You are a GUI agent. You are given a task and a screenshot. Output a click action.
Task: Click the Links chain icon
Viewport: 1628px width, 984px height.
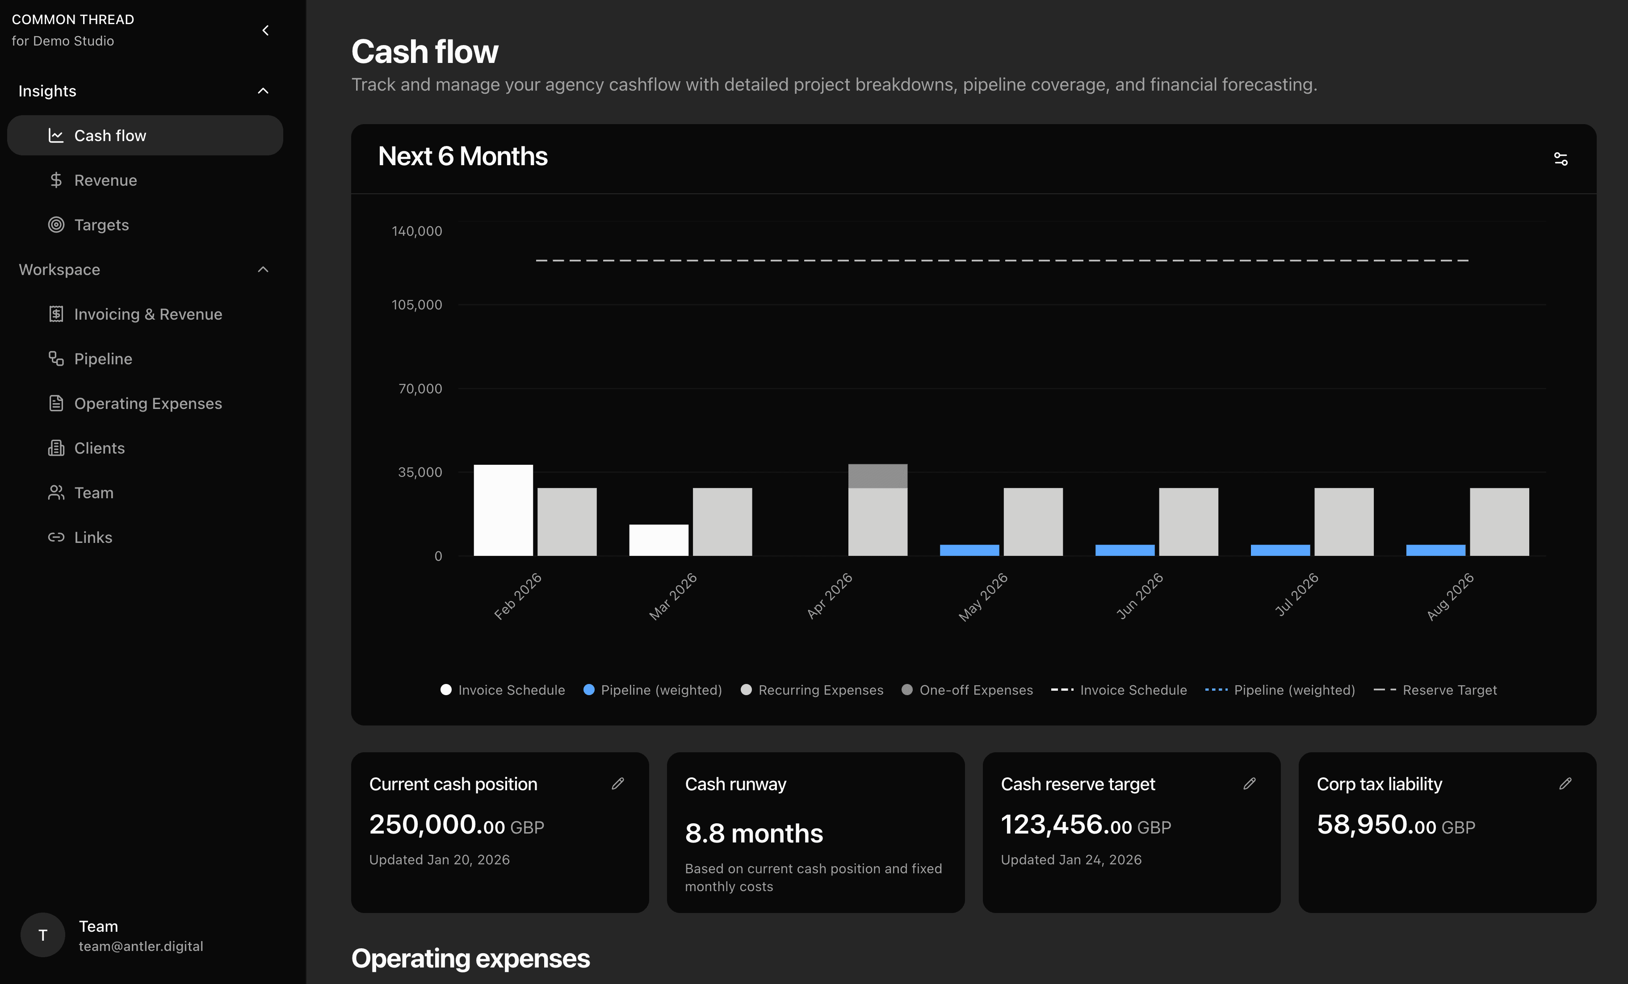pos(57,537)
